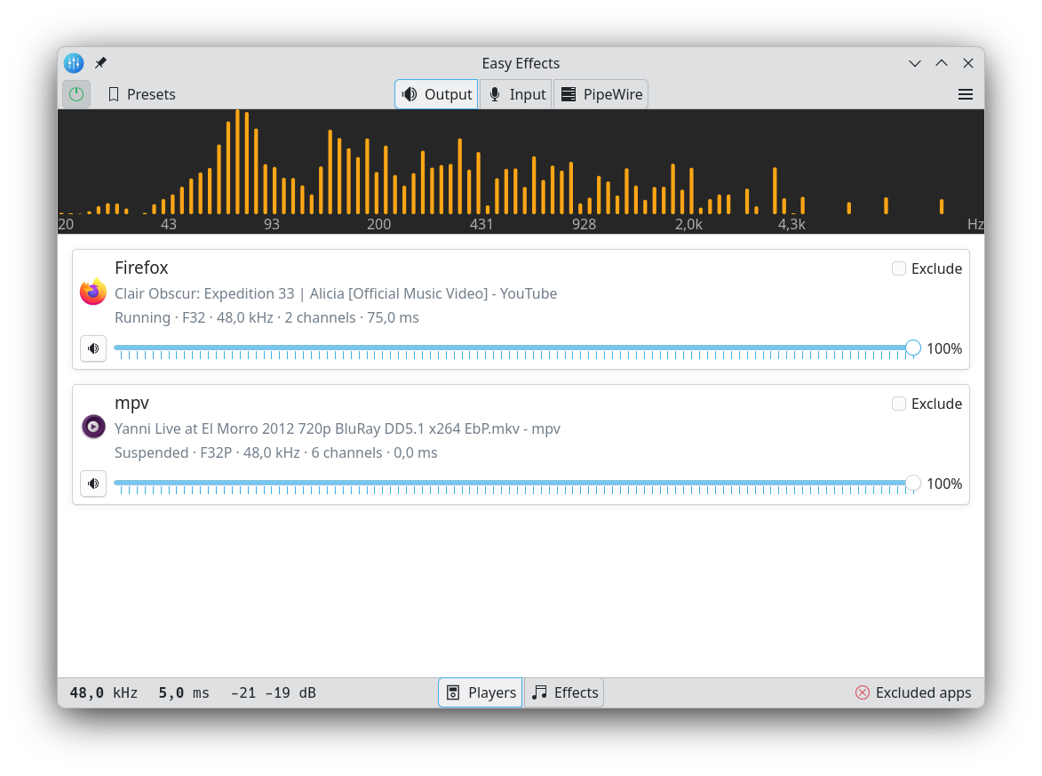The height and width of the screenshot is (776, 1042).
Task: Click the Firefox stream status line
Action: [x=266, y=318]
